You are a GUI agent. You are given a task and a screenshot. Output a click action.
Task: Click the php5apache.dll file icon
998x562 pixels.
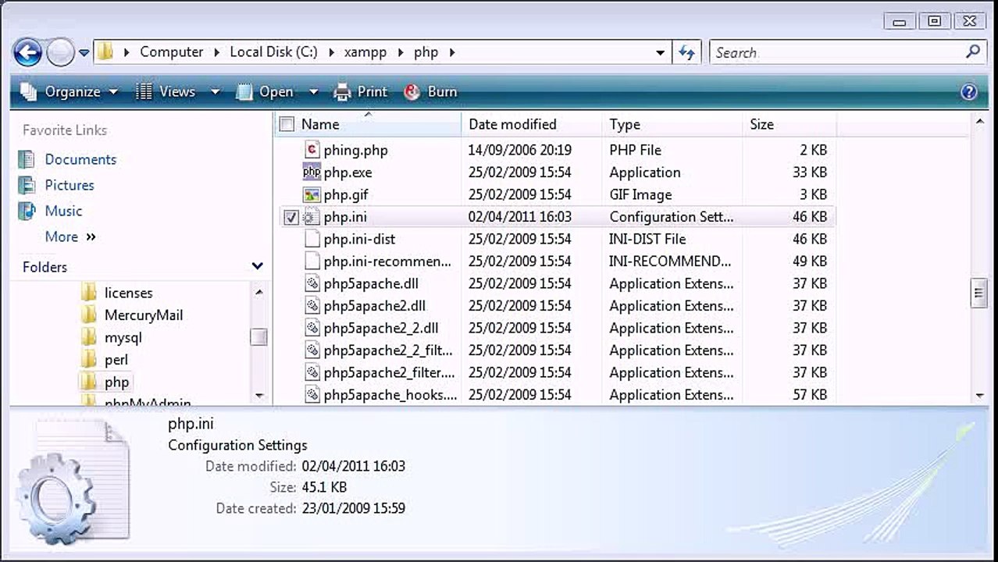pos(312,283)
